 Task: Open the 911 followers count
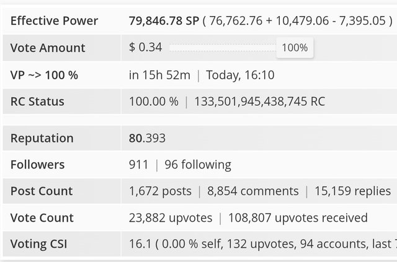point(138,165)
